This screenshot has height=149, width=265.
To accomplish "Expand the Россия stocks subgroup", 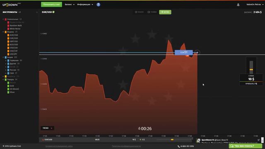I will (x=6, y=70).
